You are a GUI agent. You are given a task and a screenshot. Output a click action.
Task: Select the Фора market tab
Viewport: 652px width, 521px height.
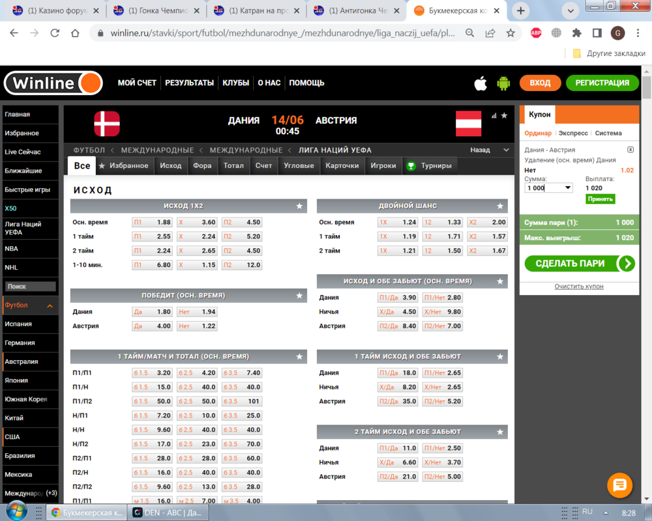202,166
